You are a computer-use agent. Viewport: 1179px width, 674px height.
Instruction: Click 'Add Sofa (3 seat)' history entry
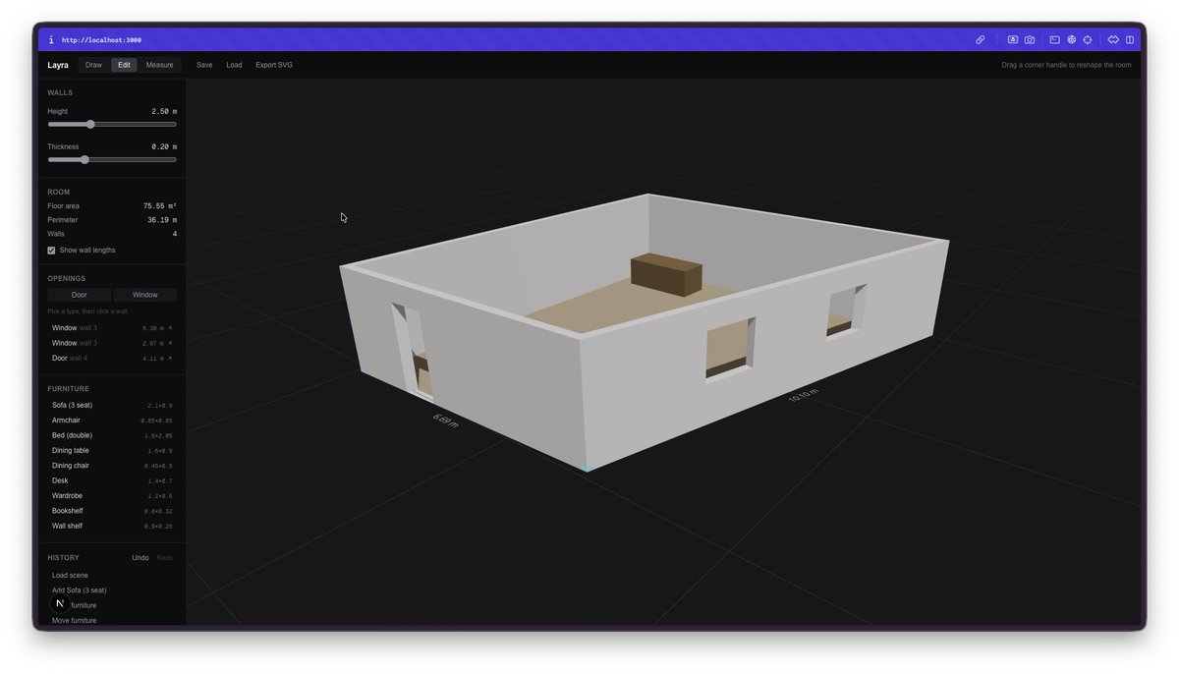[x=80, y=590]
